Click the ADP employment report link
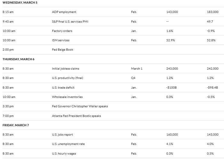This screenshot has height=160, width=224. (x=64, y=12)
